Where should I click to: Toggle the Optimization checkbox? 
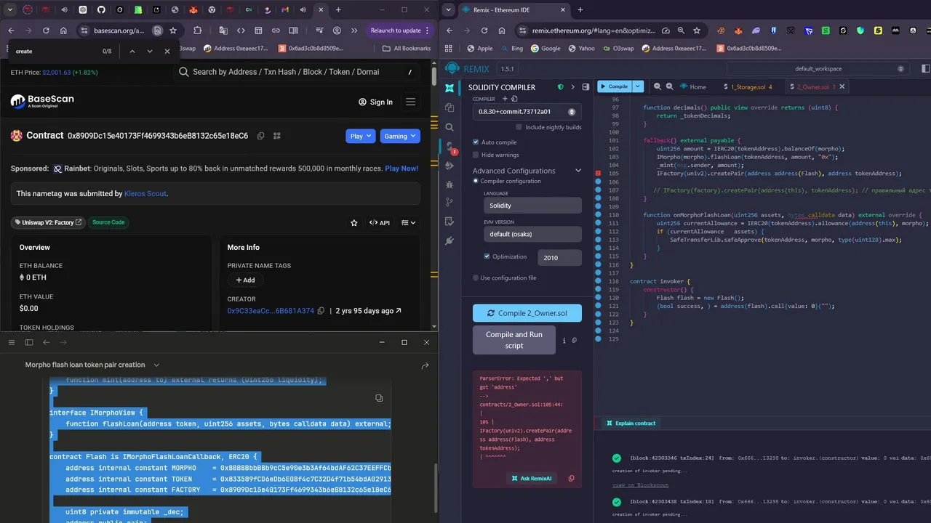[x=487, y=256]
